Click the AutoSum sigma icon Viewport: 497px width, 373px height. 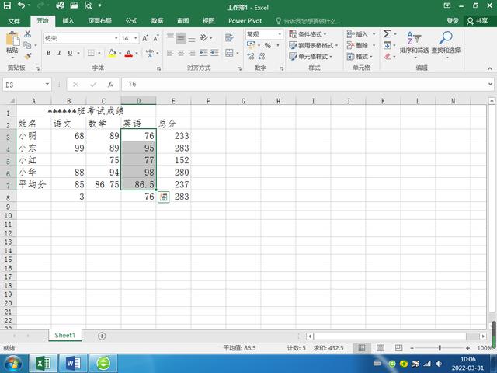[x=387, y=33]
